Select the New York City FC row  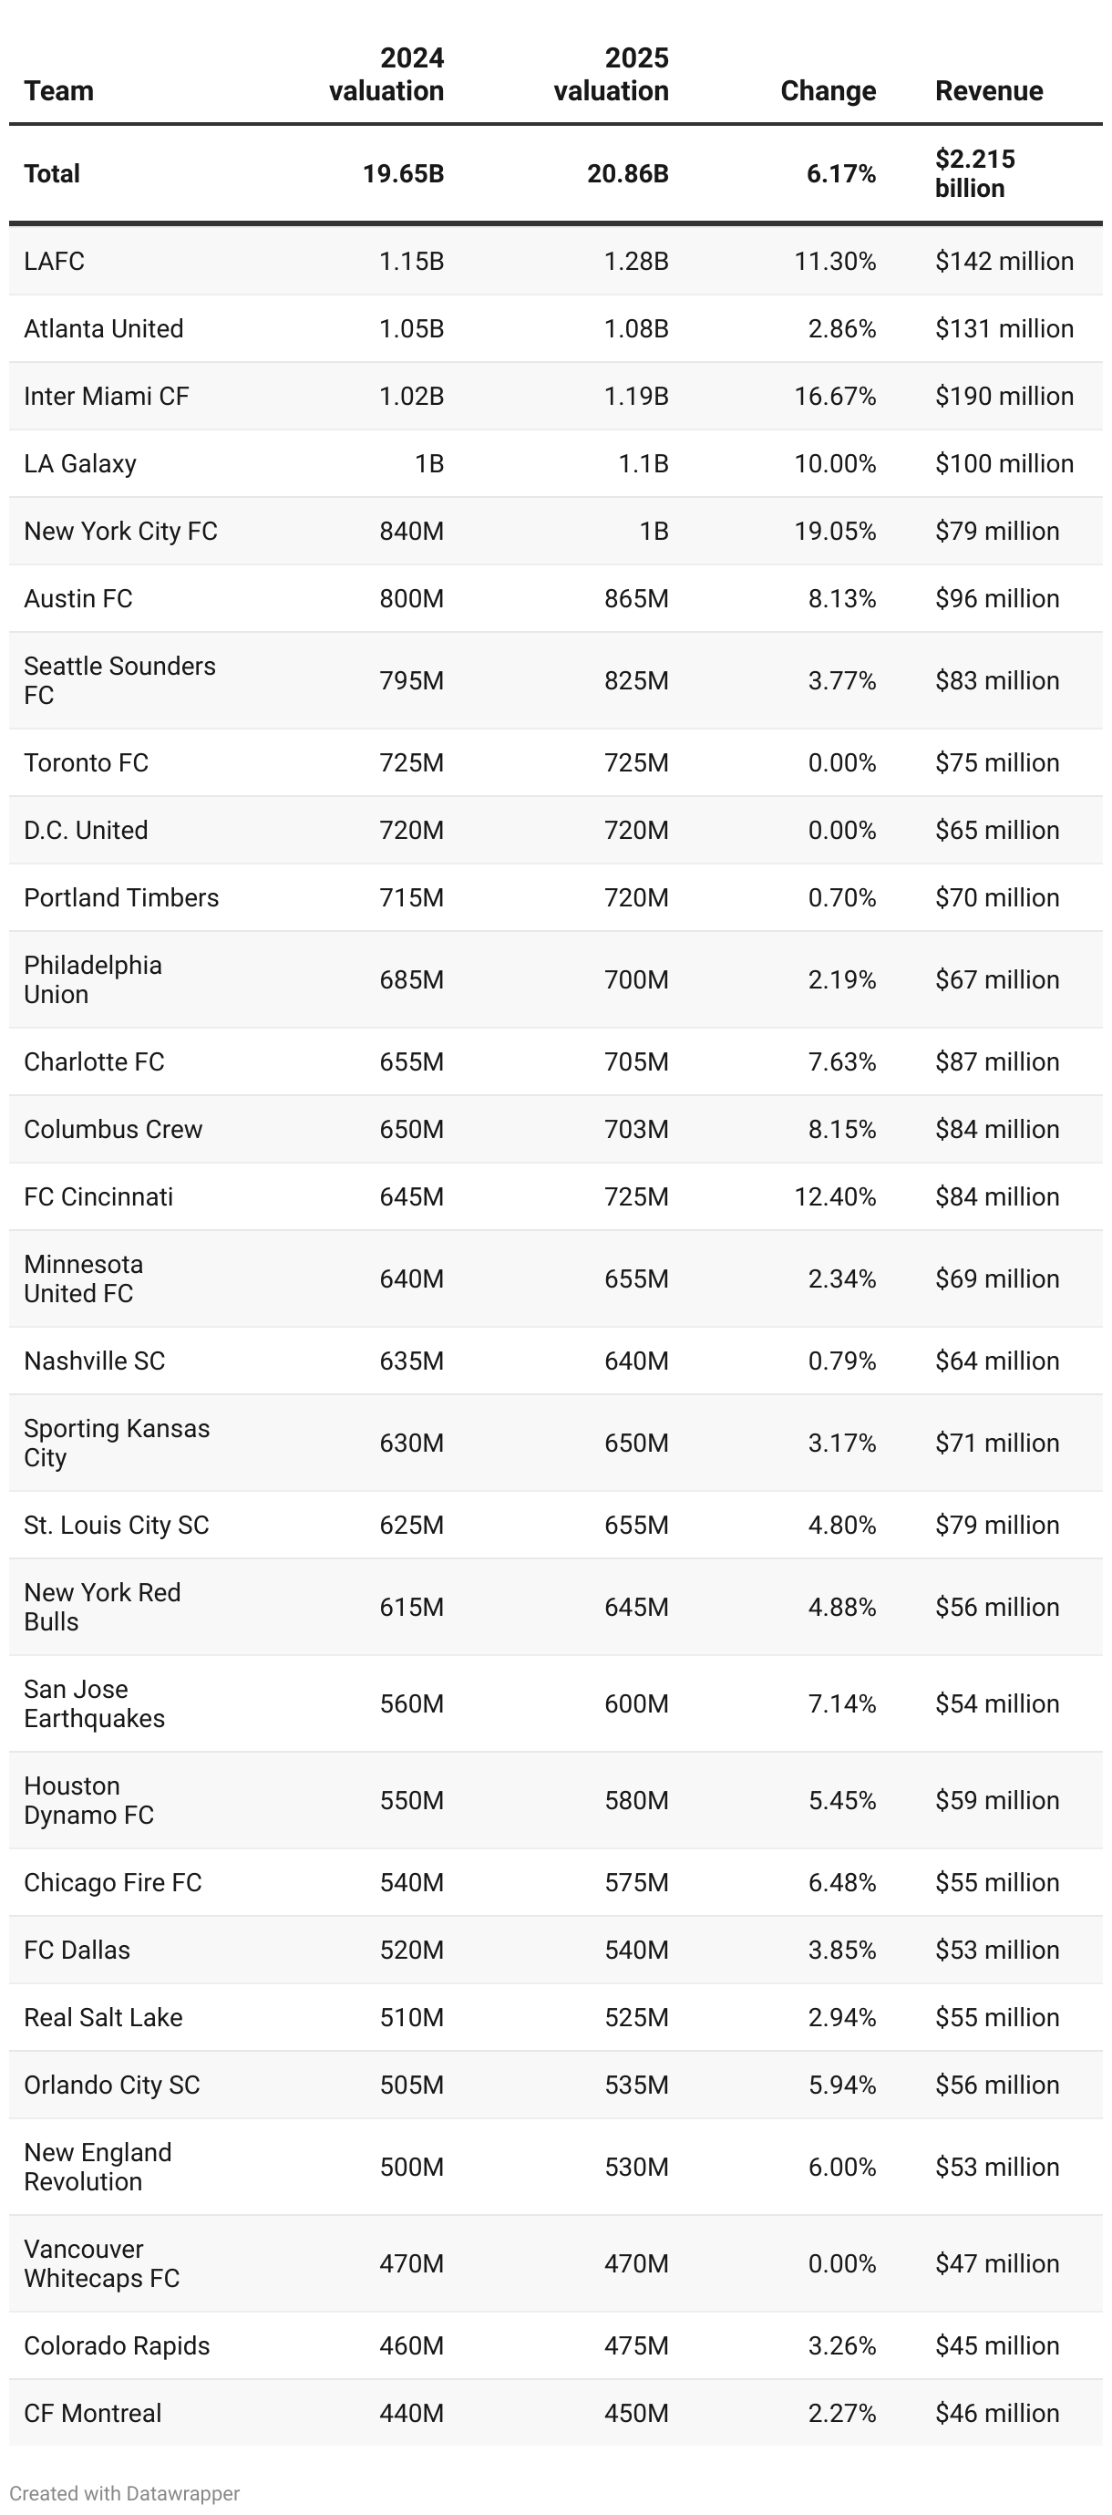[555, 531]
